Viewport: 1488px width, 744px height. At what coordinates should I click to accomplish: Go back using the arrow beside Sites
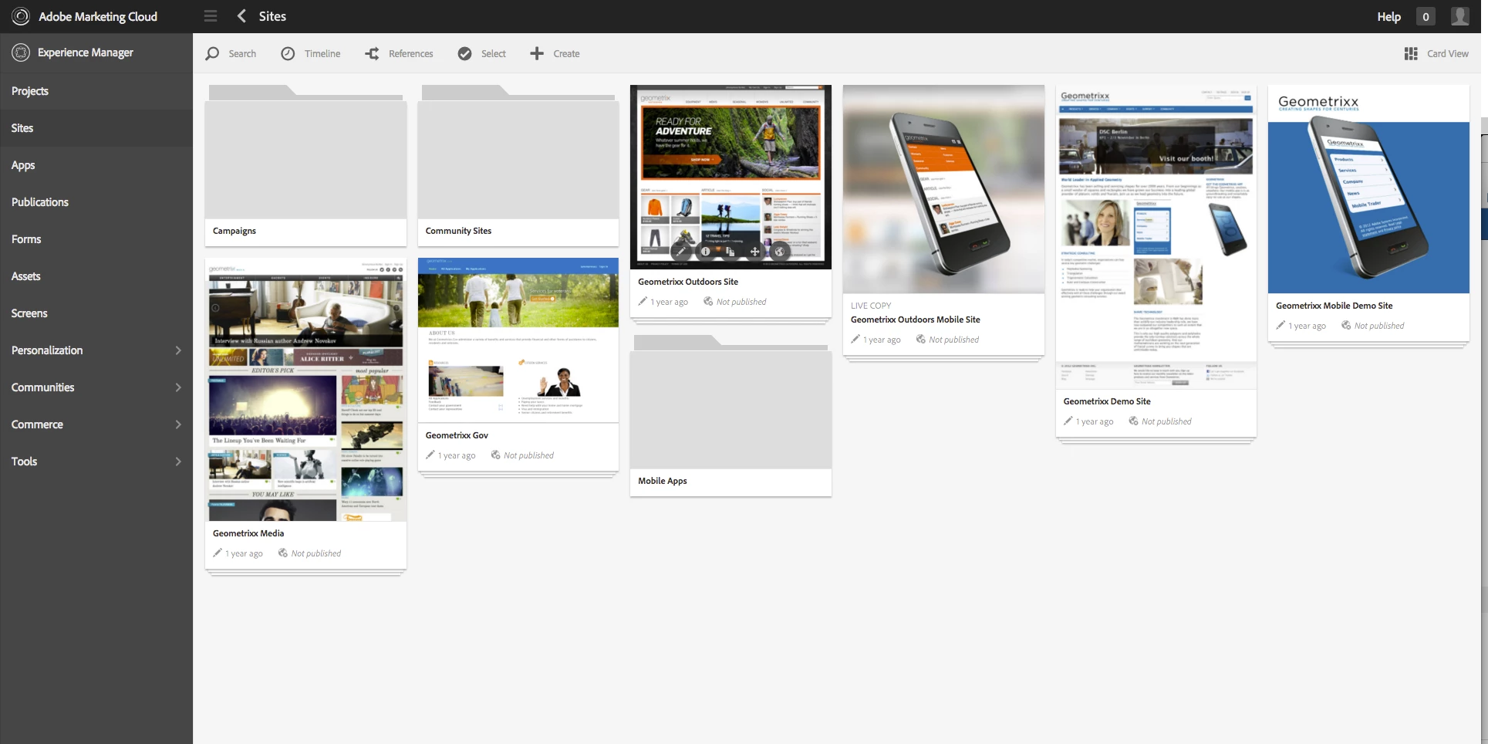point(242,16)
